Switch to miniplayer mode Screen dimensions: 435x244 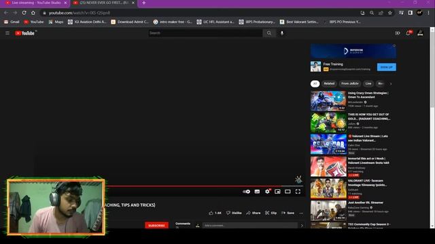[x=277, y=191]
